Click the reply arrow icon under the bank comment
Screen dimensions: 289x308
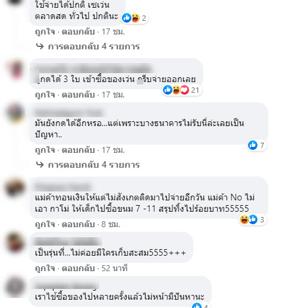click(x=40, y=165)
